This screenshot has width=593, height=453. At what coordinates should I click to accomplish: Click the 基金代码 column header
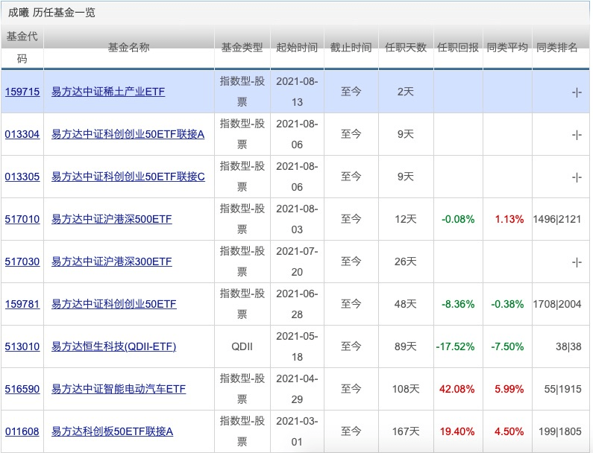(x=22, y=48)
